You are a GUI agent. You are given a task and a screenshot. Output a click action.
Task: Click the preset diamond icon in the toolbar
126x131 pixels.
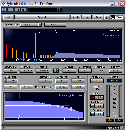[x=60, y=10]
